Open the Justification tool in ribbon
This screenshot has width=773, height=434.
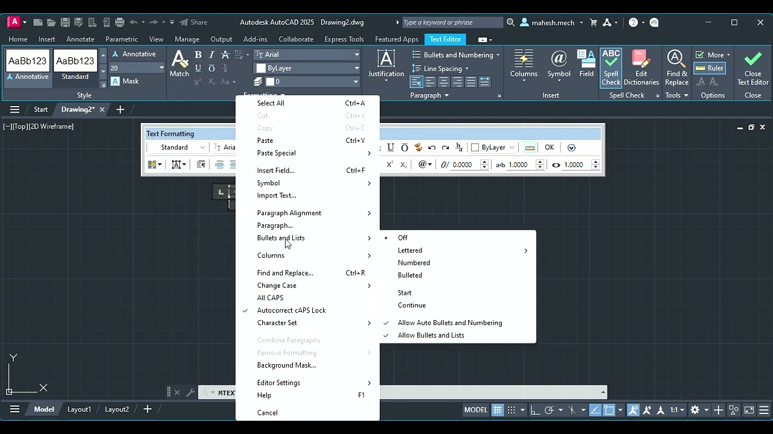coord(386,64)
